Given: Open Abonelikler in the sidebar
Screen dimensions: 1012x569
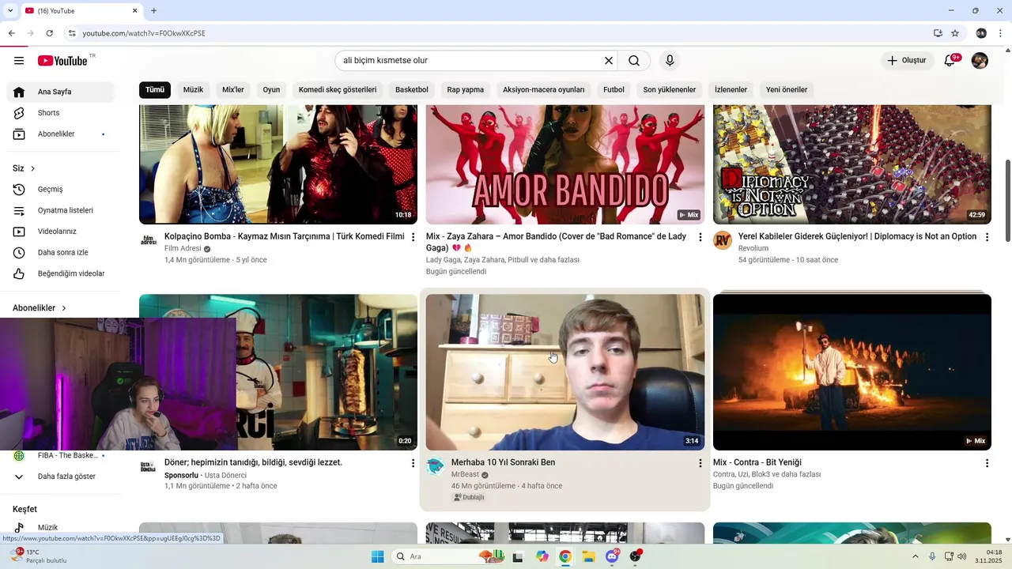Looking at the screenshot, I should click(x=61, y=134).
